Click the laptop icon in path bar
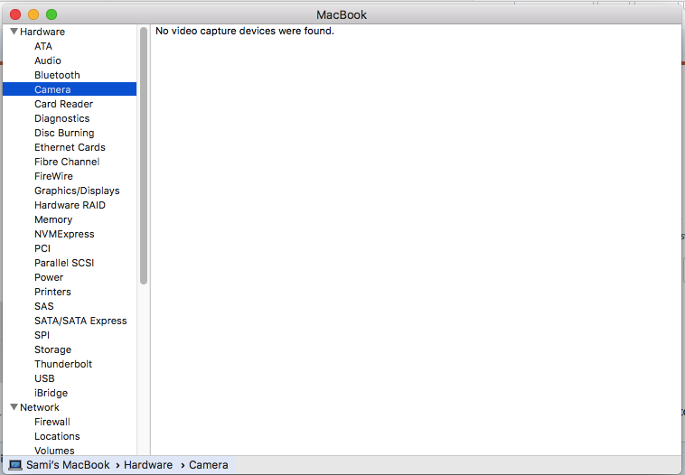 point(15,465)
